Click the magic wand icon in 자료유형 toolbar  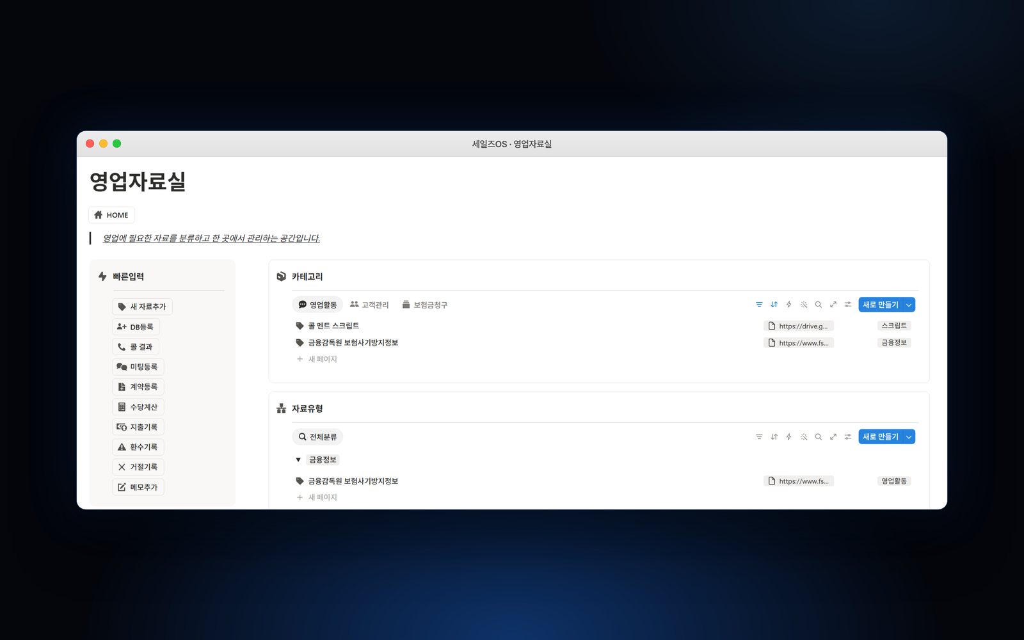[x=804, y=436]
